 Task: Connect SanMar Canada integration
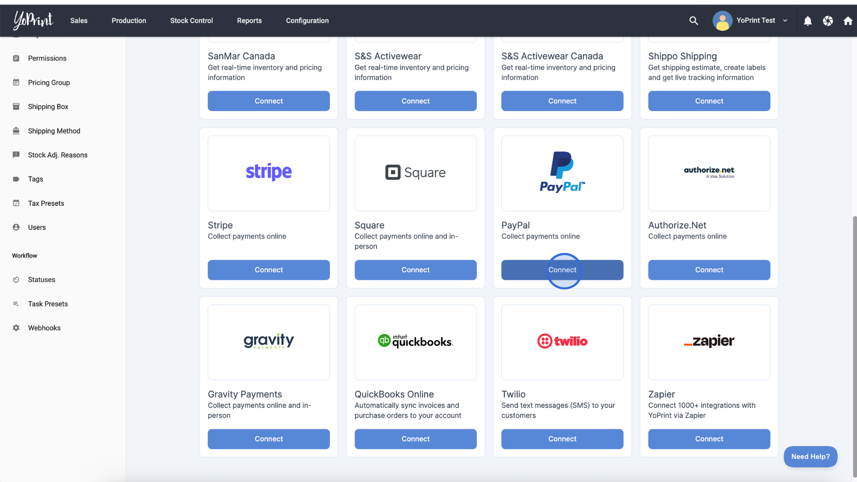[x=269, y=101]
